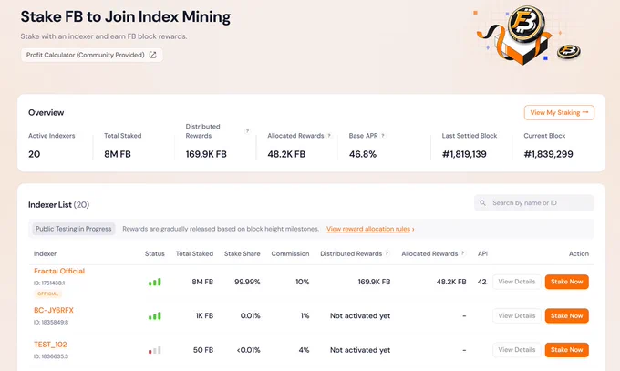Screen dimensions: 620x371
Task: View Details for BC-JY6RFX indexer
Action: click(x=516, y=316)
